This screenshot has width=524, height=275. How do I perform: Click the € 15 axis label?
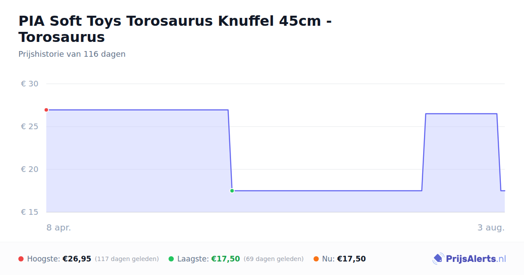click(x=30, y=212)
